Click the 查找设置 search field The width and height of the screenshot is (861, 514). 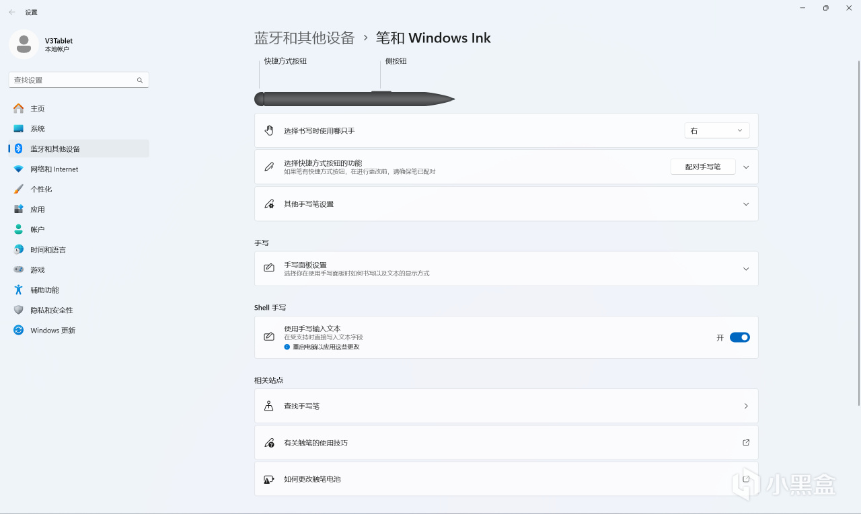[x=79, y=80]
